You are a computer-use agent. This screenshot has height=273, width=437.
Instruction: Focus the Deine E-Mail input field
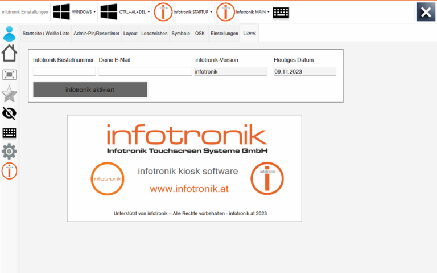pos(145,71)
